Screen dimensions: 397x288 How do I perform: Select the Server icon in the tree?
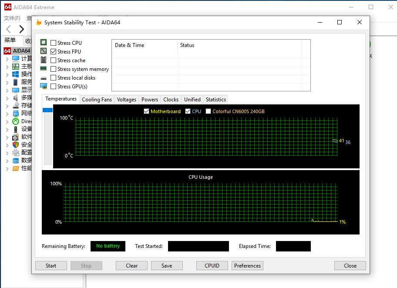pyautogui.click(x=16, y=82)
